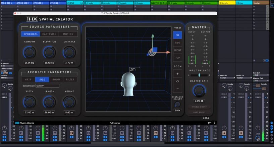The width and height of the screenshot is (274, 147).
Task: Open the Cue Out dropdown
Action: pos(261,75)
